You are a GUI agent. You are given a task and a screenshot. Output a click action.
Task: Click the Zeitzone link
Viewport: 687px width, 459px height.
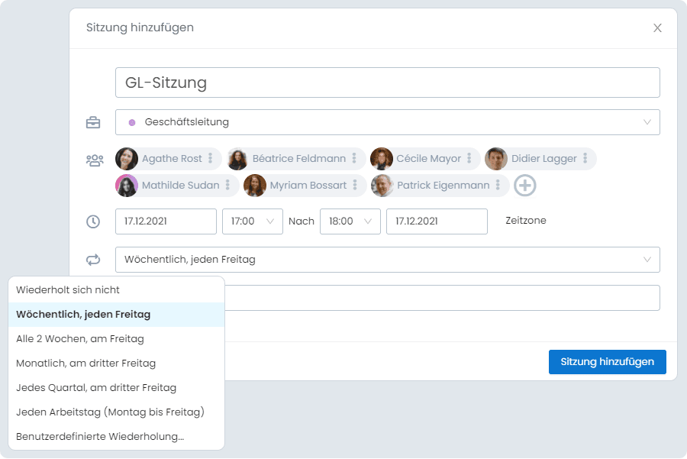pyautogui.click(x=526, y=221)
